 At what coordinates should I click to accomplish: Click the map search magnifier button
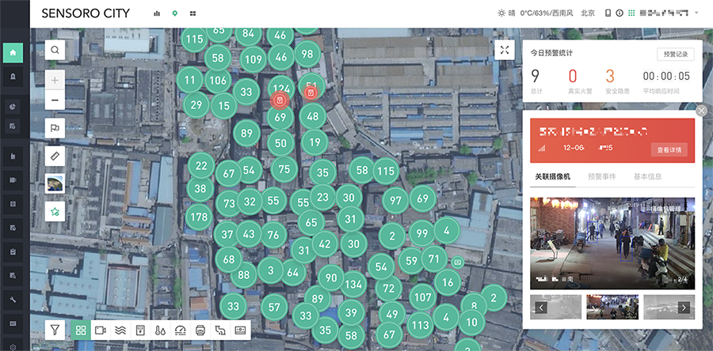click(x=55, y=50)
